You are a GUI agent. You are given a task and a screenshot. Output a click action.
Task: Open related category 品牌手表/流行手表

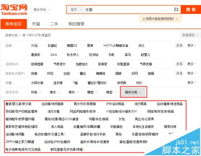click(93, 134)
